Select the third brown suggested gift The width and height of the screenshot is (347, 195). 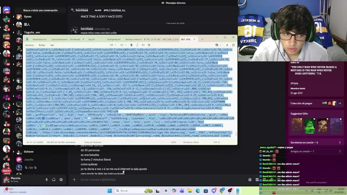tap(323, 126)
